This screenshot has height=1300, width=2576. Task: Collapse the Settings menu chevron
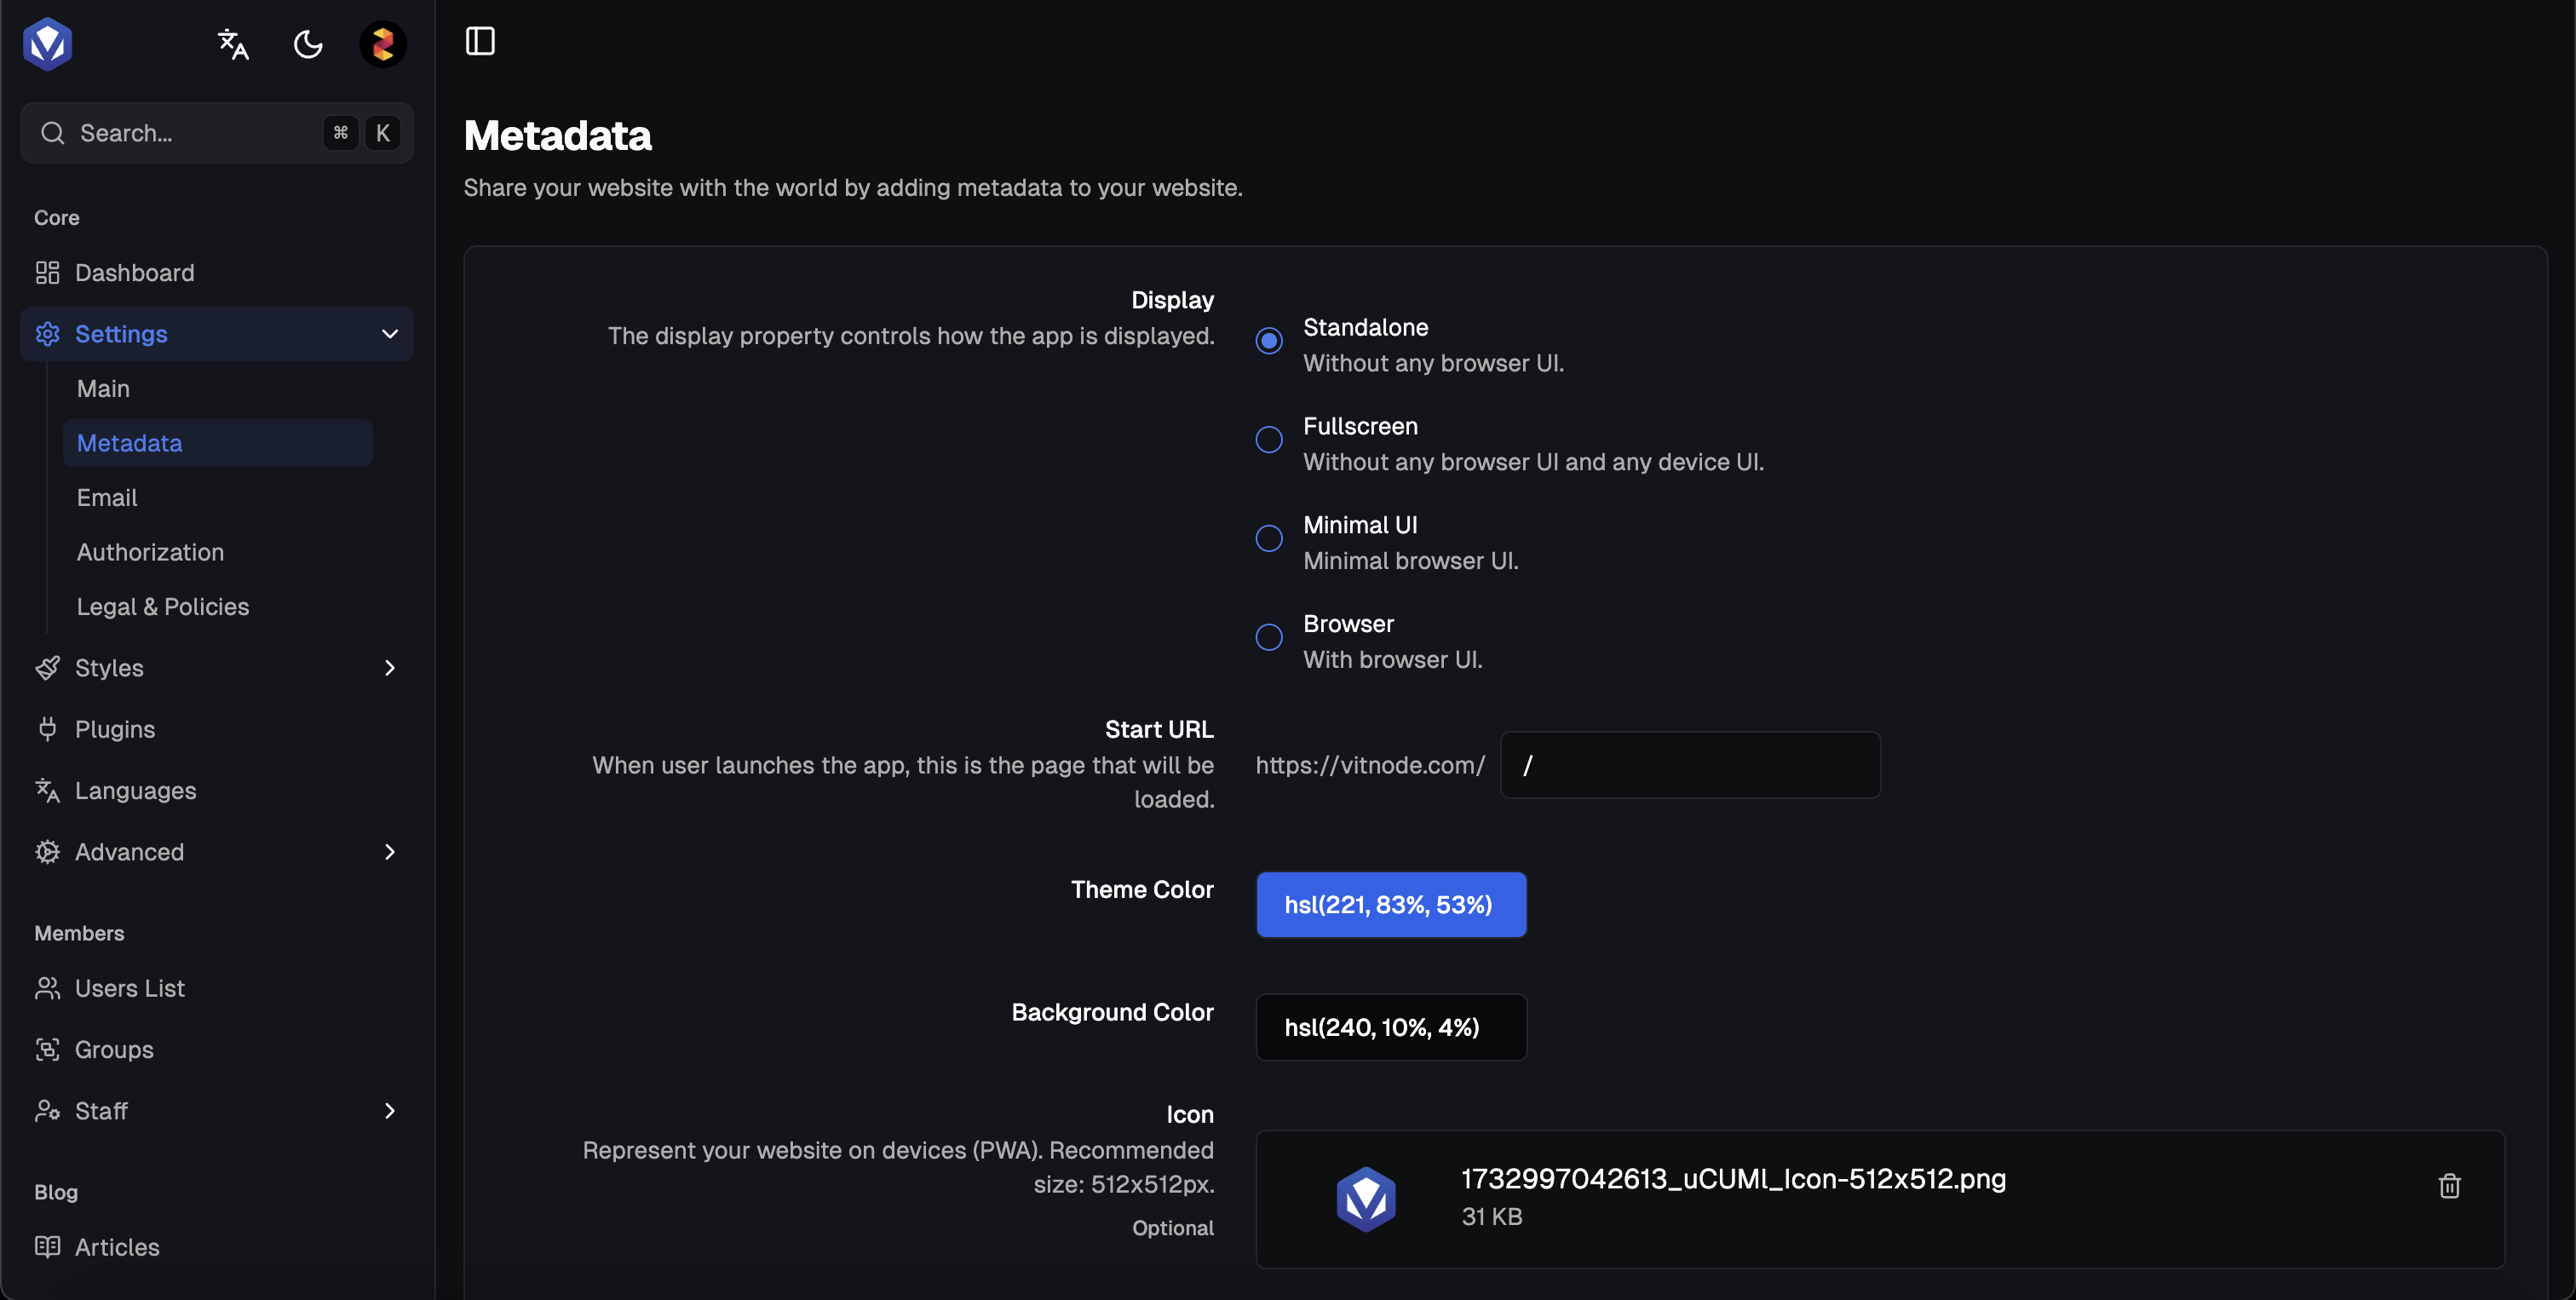390,334
